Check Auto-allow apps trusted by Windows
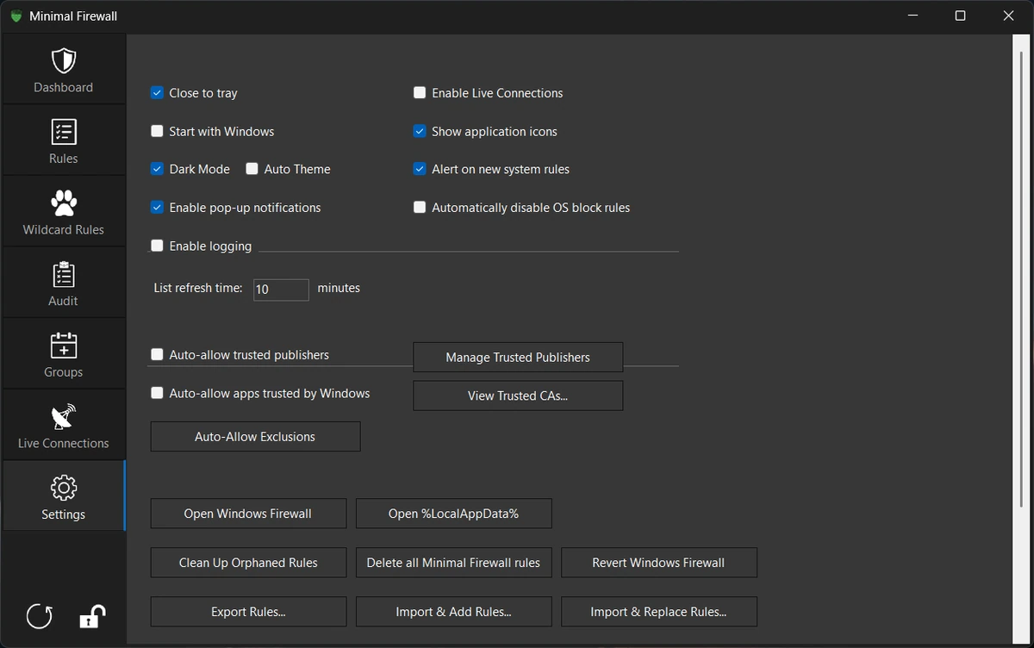 point(157,393)
